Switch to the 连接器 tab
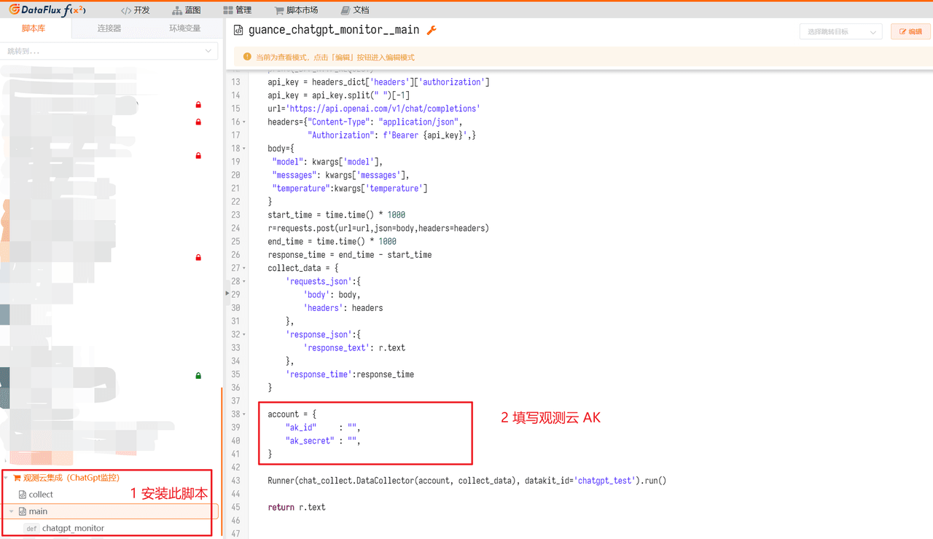Screen dimensions: 933x539 tap(109, 28)
